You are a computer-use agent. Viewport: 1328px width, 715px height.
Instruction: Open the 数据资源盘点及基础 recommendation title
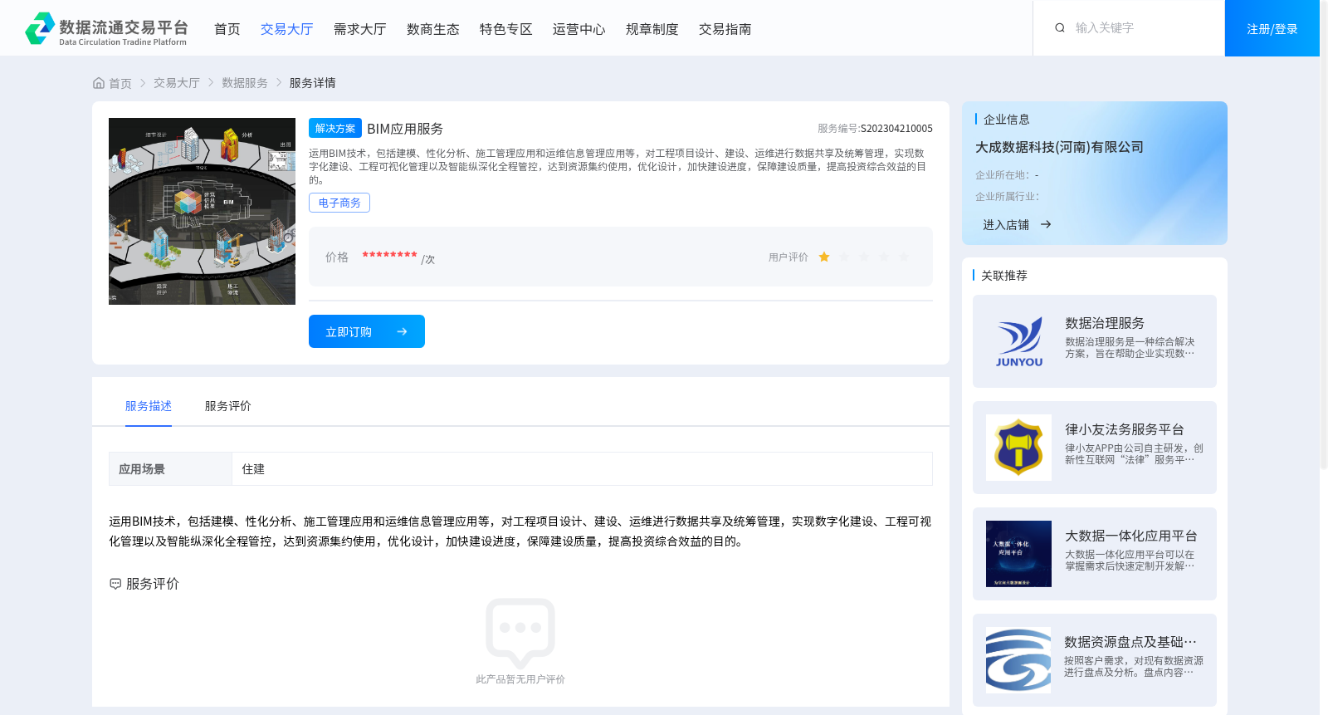click(1130, 642)
